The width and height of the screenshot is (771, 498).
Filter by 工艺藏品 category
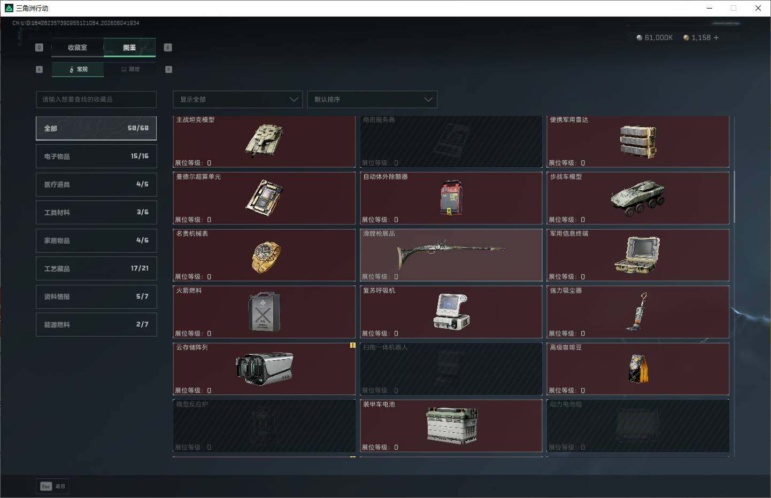[x=96, y=269]
